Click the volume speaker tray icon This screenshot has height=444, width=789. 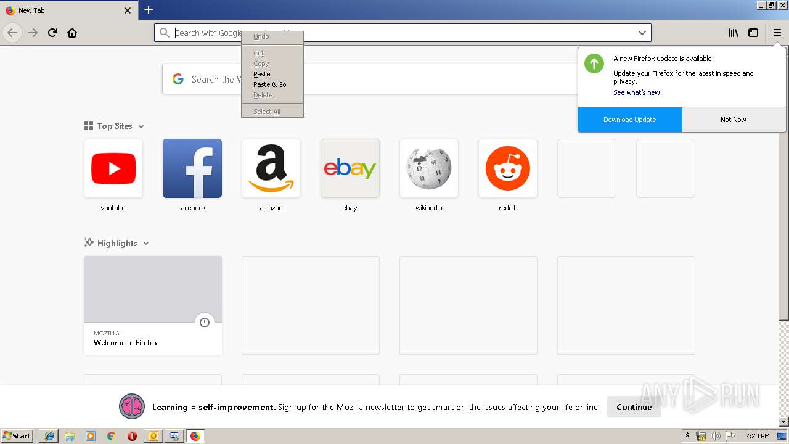pyautogui.click(x=714, y=436)
